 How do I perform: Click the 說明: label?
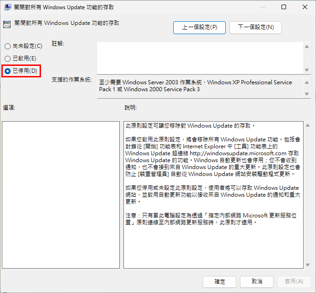[x=131, y=108]
